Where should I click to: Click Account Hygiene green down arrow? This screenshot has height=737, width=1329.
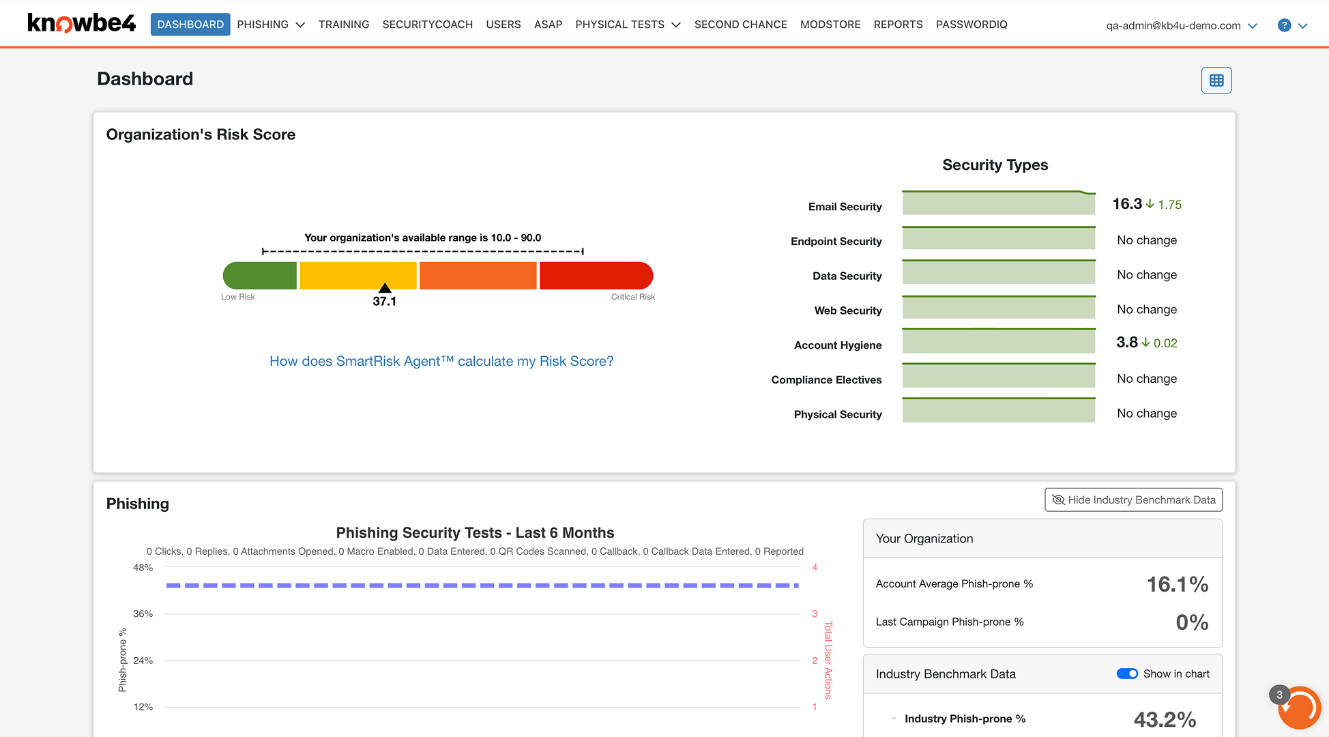(x=1146, y=343)
